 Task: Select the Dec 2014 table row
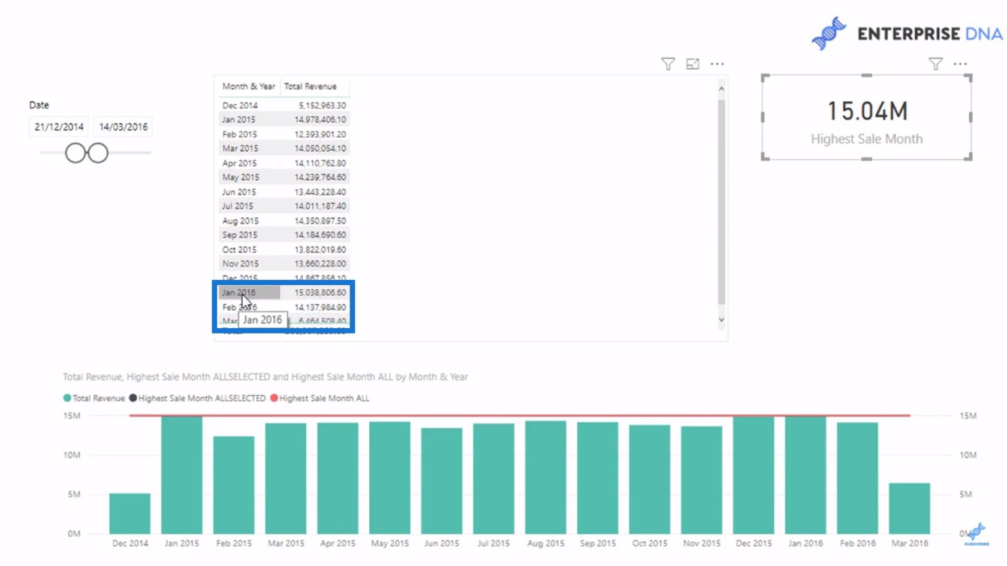click(x=284, y=105)
